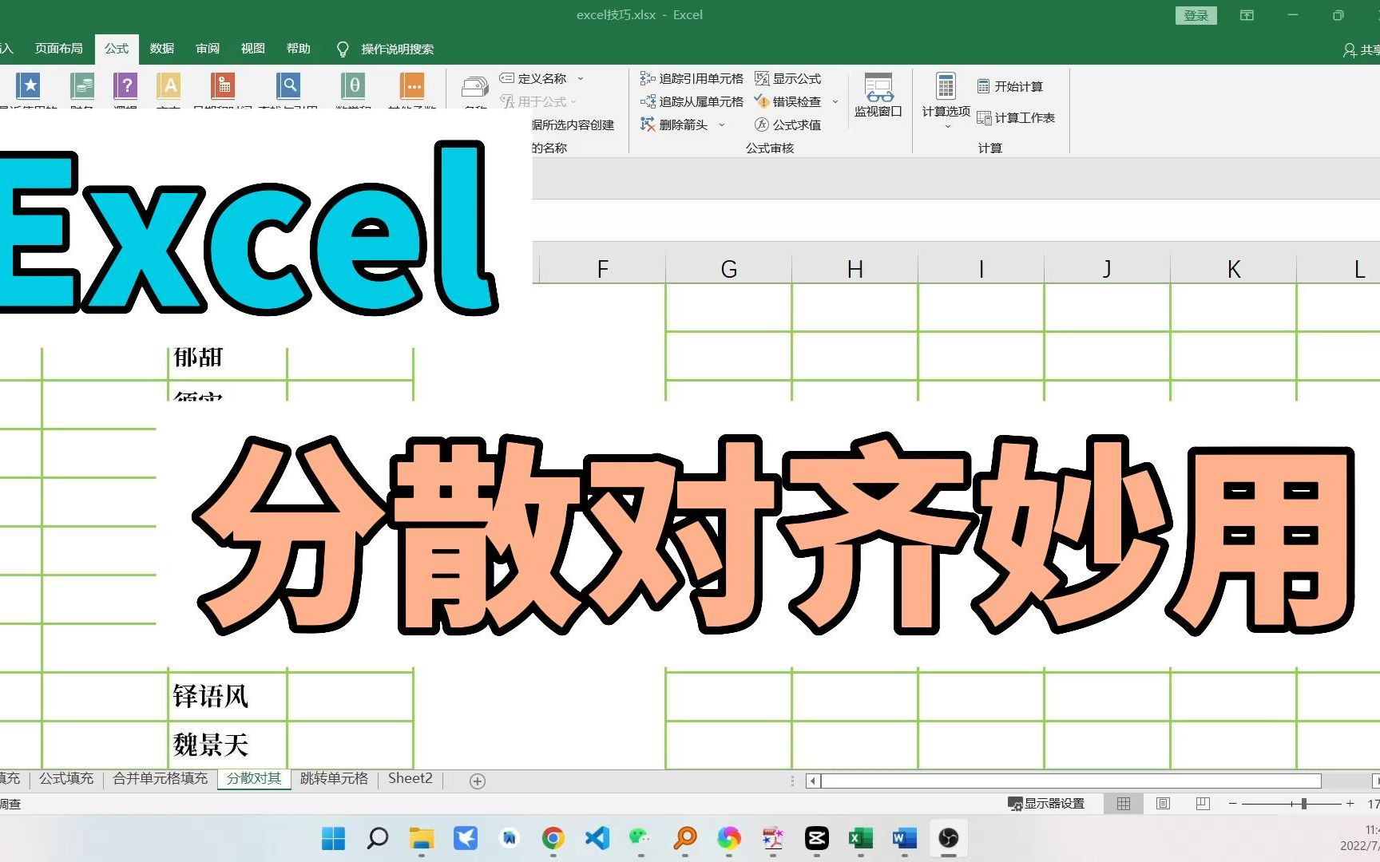Select column G header
The height and width of the screenshot is (862, 1380).
(x=729, y=269)
